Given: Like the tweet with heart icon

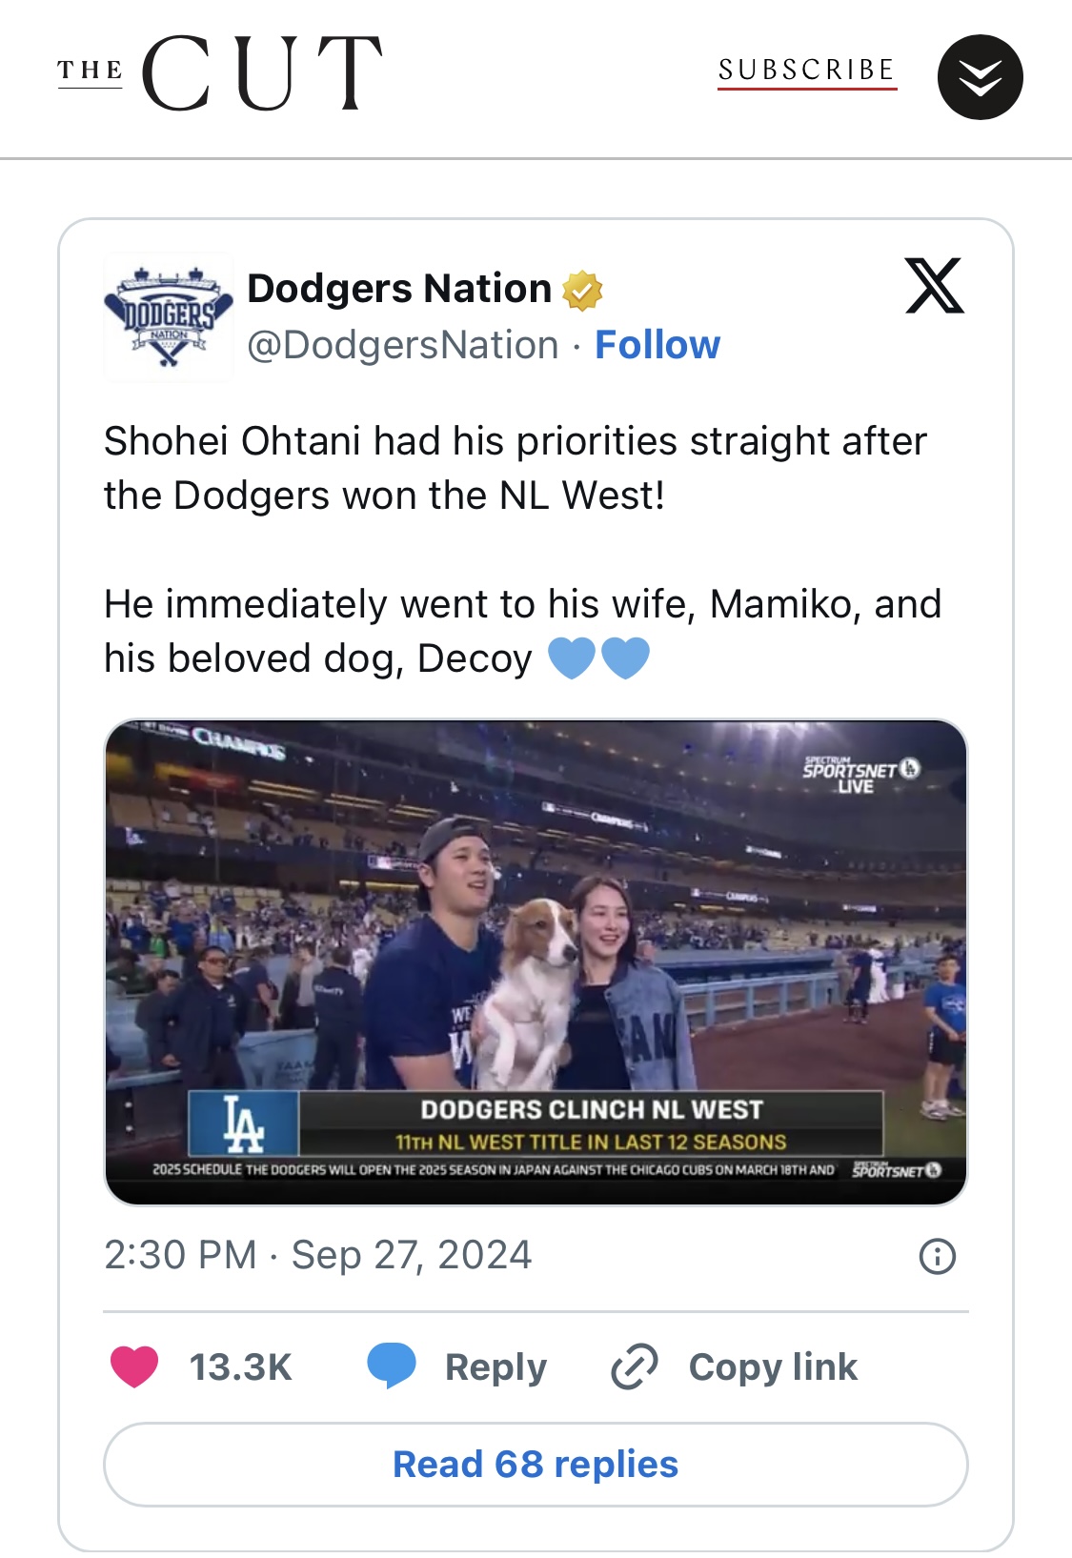Looking at the screenshot, I should point(134,1366).
